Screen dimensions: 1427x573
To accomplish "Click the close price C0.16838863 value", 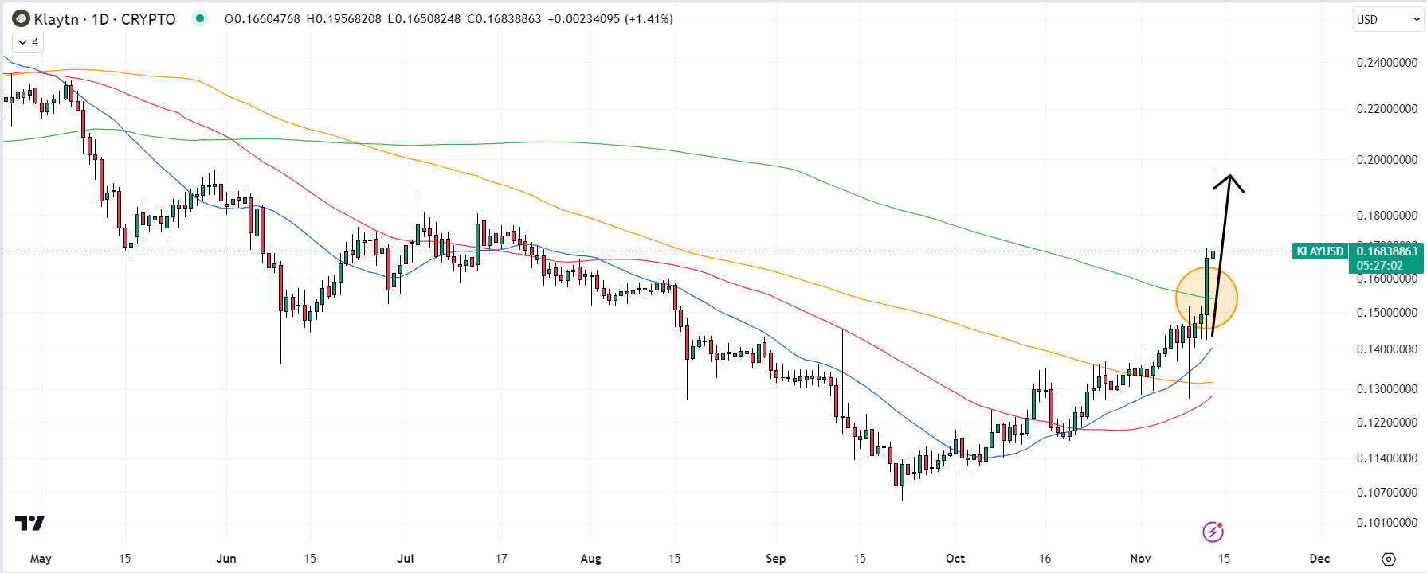I will (x=504, y=19).
